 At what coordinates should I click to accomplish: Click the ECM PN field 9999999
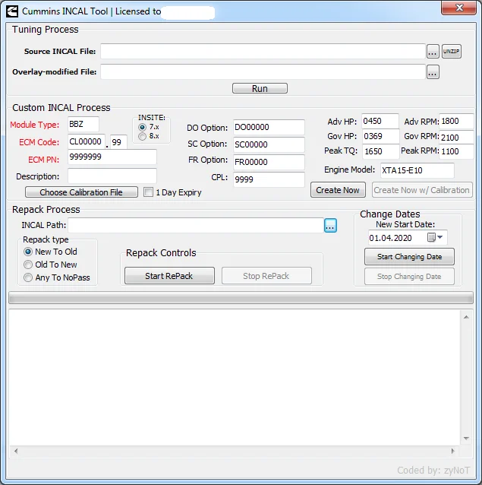click(x=112, y=157)
